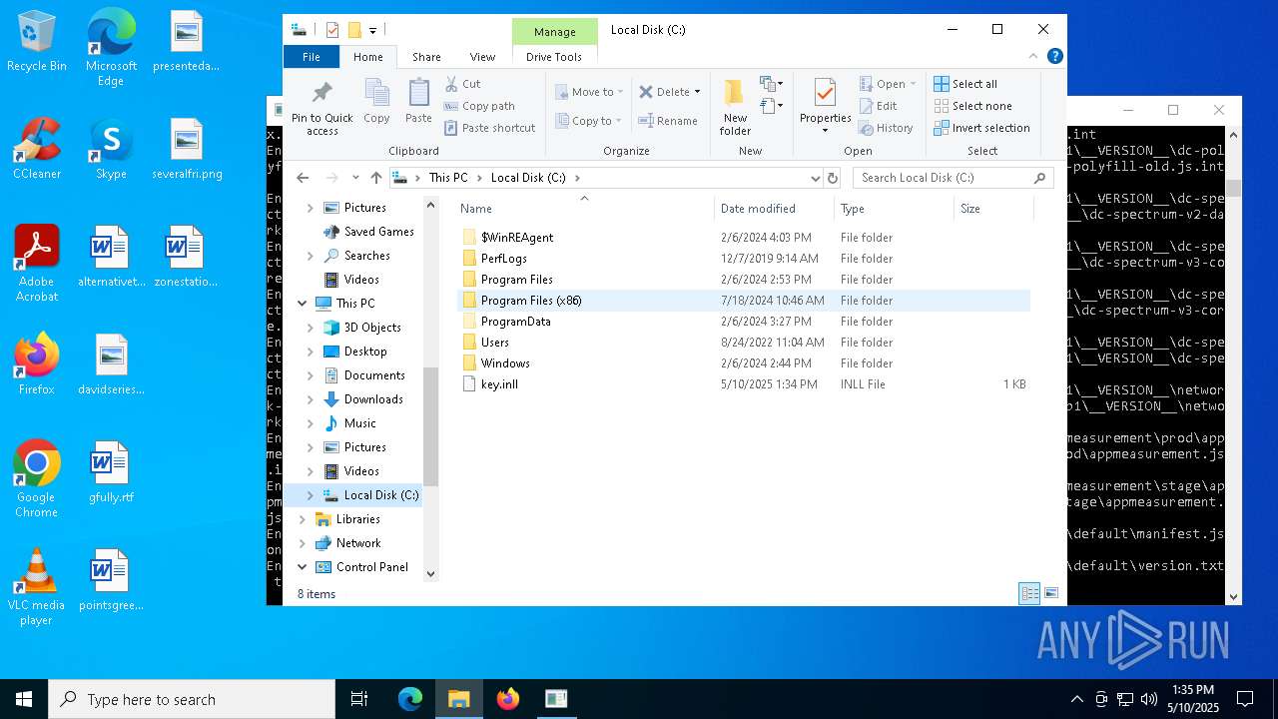Select the CCleaner desktop icon
The image size is (1278, 719).
[37, 148]
